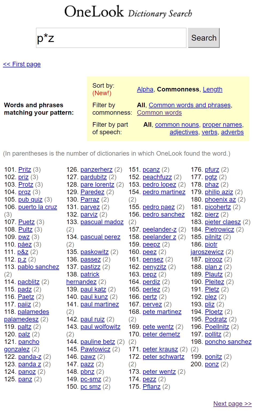
Task: Open the entry paul katz
Action: [93, 289]
